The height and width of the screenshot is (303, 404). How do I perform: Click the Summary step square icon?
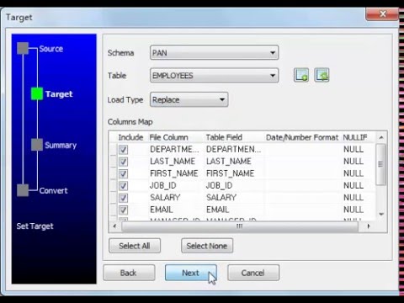pyautogui.click(x=37, y=145)
